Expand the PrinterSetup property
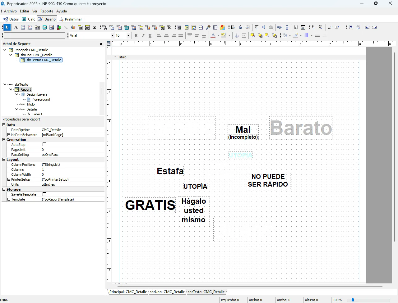This screenshot has height=303, width=398. click(9, 179)
